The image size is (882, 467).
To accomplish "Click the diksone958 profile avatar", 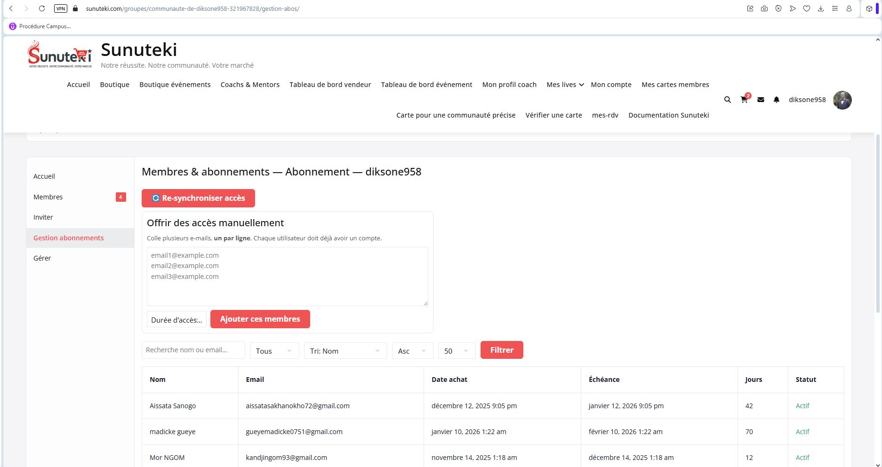I will click(842, 100).
